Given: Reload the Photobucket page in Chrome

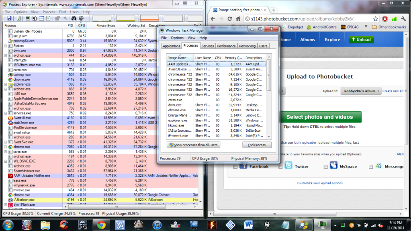Looking at the screenshot, I should tap(230, 19).
